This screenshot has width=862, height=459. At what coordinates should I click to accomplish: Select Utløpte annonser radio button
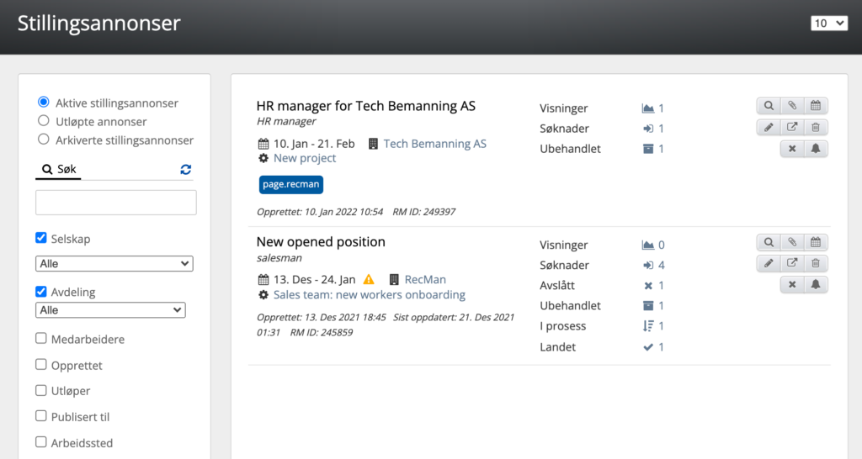pos(44,121)
